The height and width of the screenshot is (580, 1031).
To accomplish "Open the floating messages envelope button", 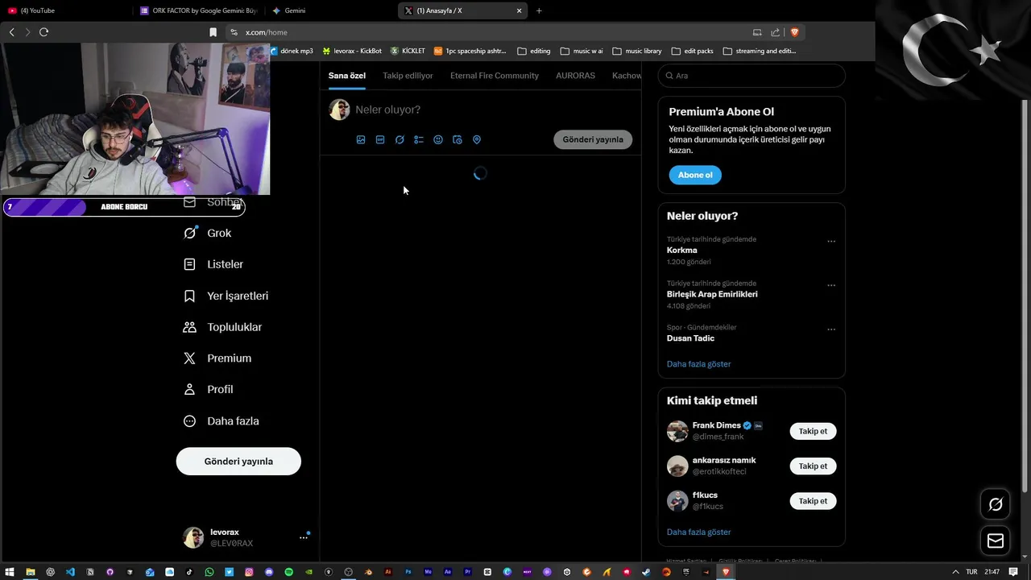I will (996, 541).
